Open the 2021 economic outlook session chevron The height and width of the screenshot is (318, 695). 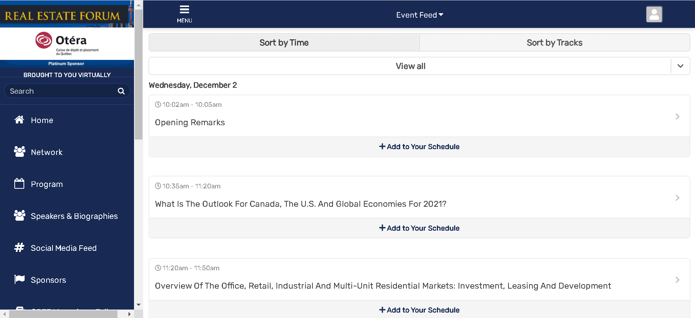(x=677, y=198)
